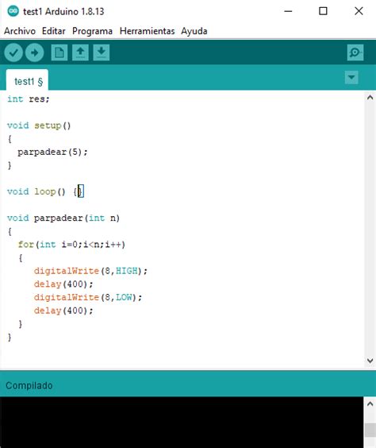This screenshot has width=376, height=448.
Task: Click the 'digitalWrite(8,HIGH);' line
Action: pyautogui.click(x=90, y=271)
